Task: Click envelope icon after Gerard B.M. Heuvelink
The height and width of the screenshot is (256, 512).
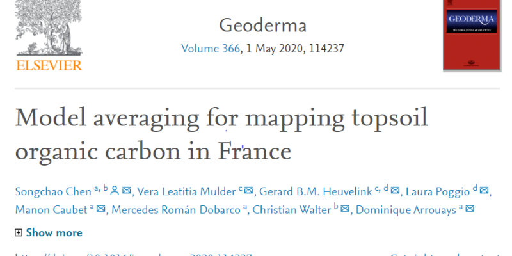Action: coord(396,190)
